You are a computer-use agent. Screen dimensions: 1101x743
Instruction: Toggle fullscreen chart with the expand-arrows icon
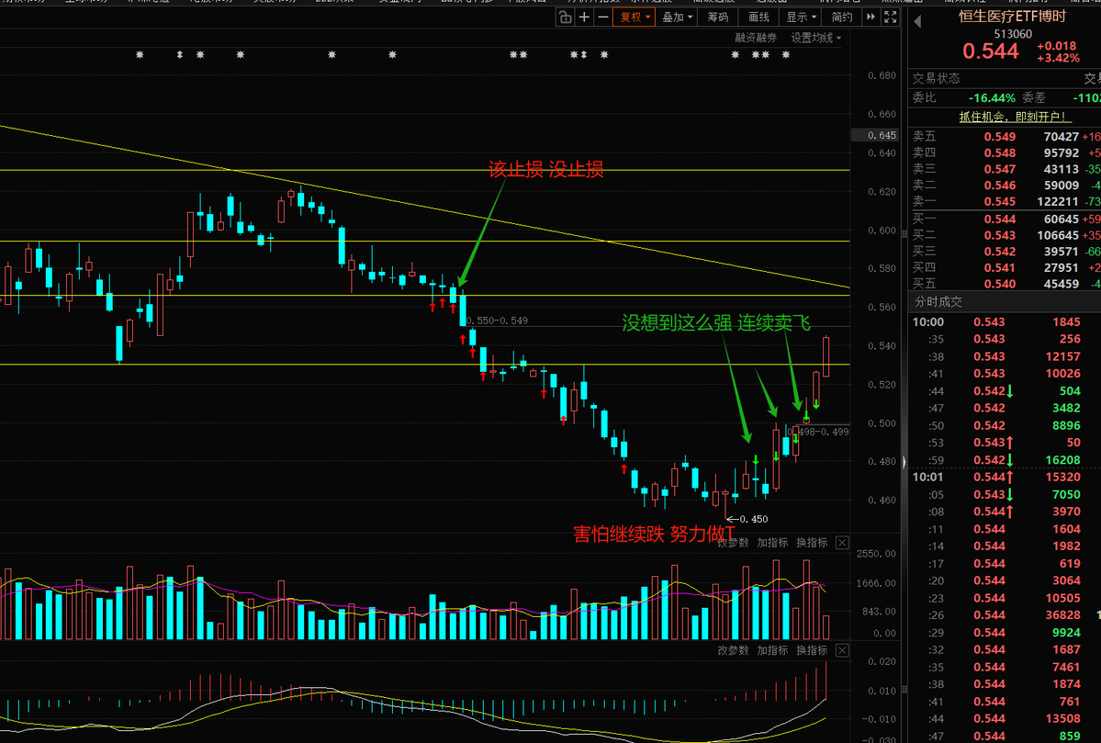coord(891,17)
